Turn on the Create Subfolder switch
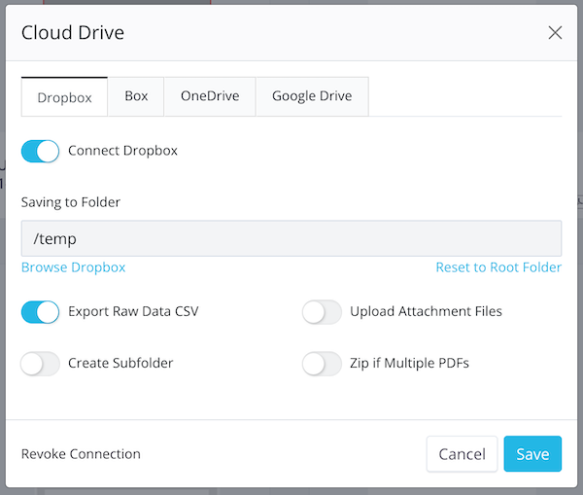 [40, 364]
